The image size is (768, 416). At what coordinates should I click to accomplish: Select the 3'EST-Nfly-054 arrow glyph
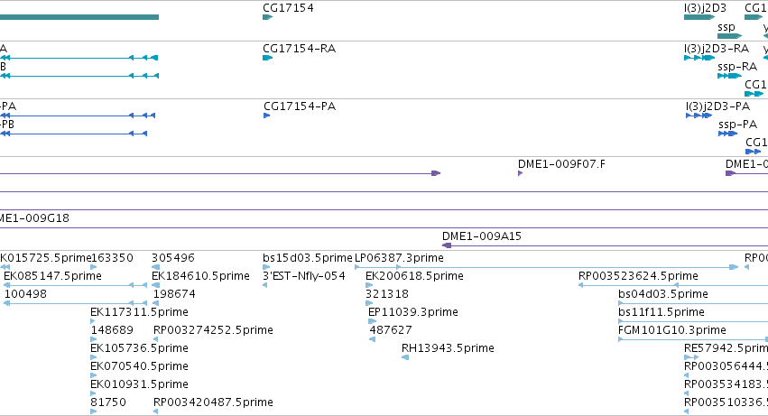[x=265, y=285]
